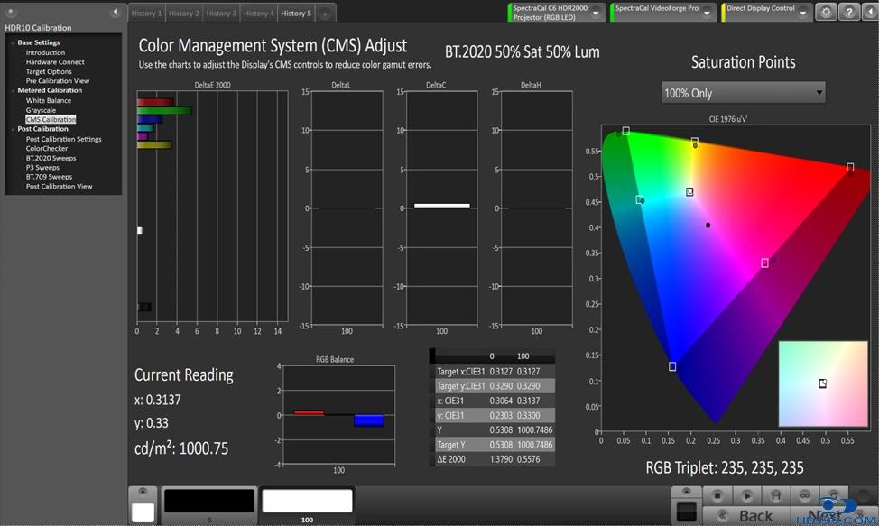Click the play/read continuous icon
879x526 pixels.
(746, 495)
